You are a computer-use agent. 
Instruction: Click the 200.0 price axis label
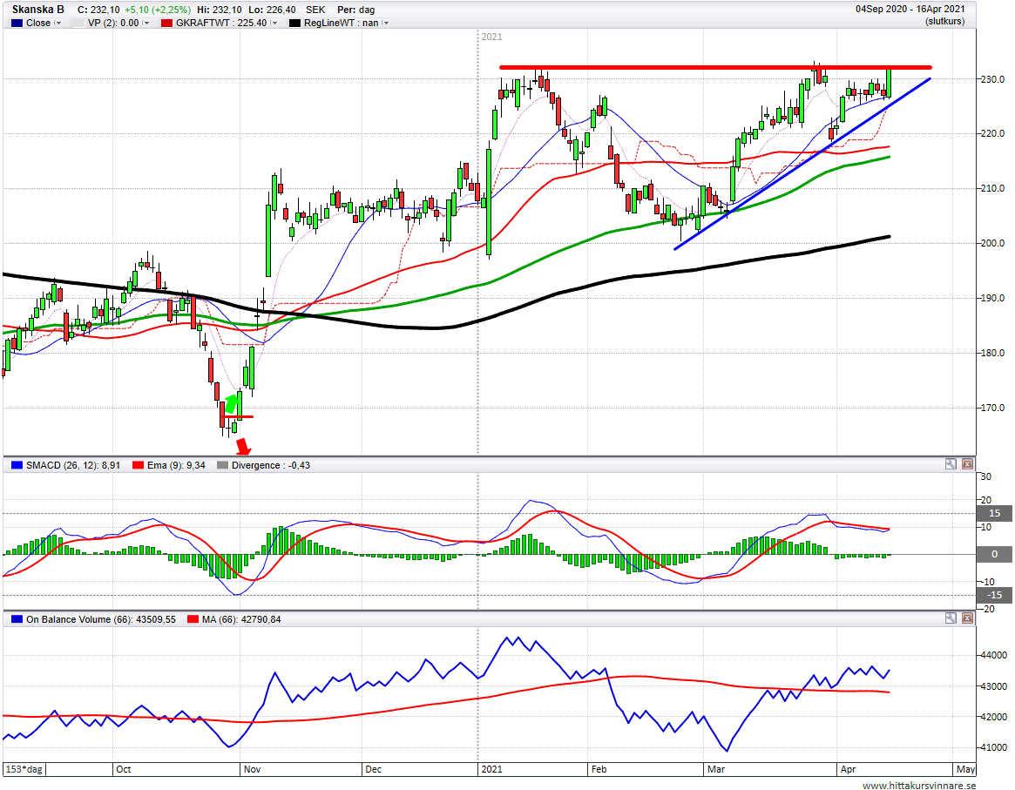992,243
